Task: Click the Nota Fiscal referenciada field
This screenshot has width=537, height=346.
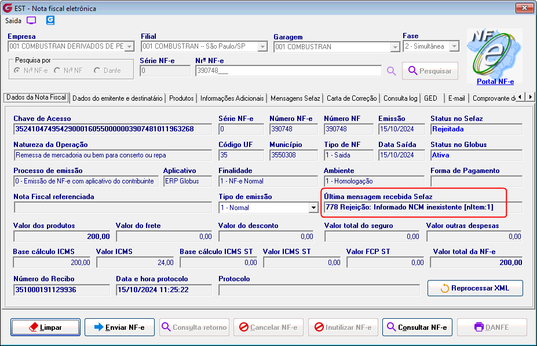Action: 113,207
